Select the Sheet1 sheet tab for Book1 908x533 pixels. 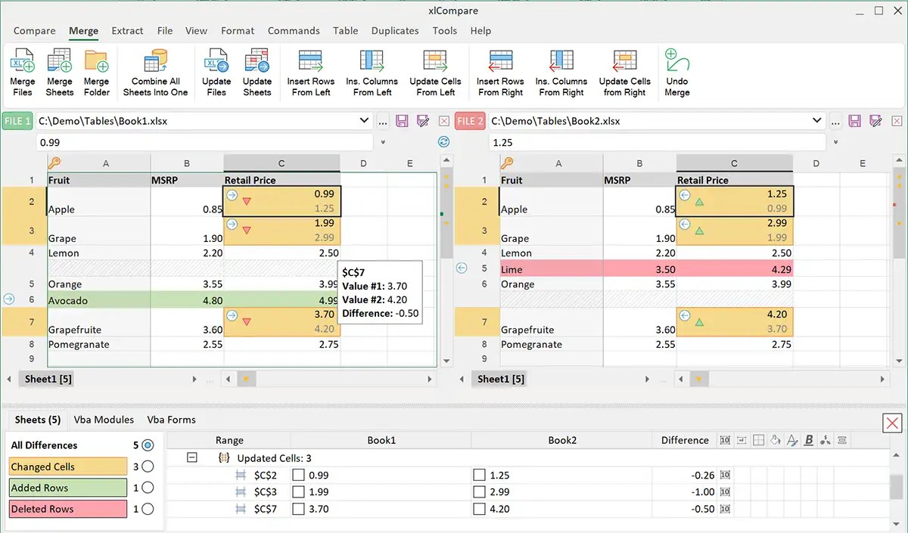click(46, 379)
